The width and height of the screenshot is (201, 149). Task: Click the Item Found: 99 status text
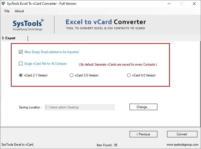[107, 145]
